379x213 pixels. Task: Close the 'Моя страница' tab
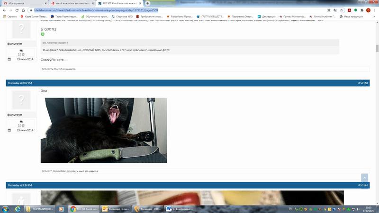click(x=46, y=3)
